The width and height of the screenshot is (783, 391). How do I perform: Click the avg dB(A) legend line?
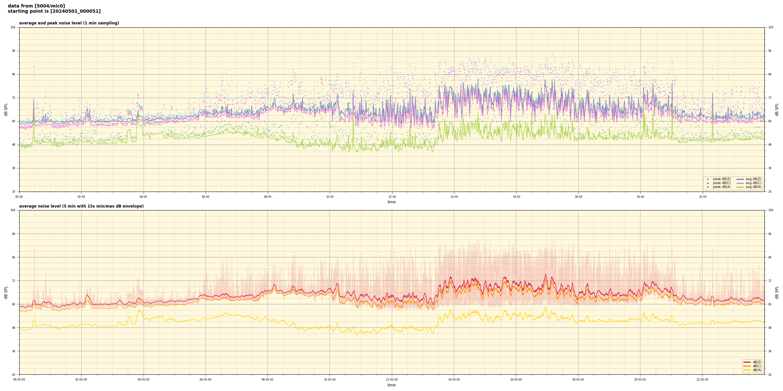coord(740,187)
